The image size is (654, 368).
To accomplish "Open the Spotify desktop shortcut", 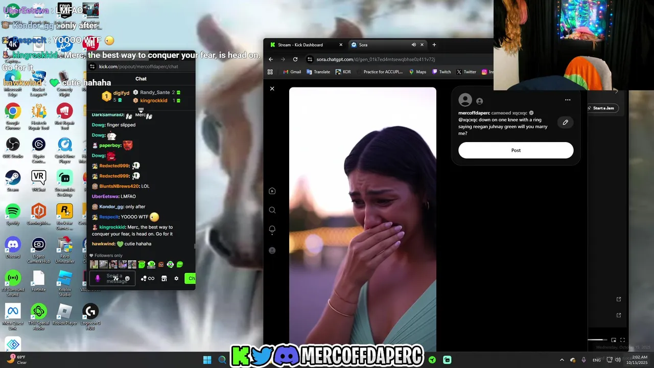I will pos(13,215).
